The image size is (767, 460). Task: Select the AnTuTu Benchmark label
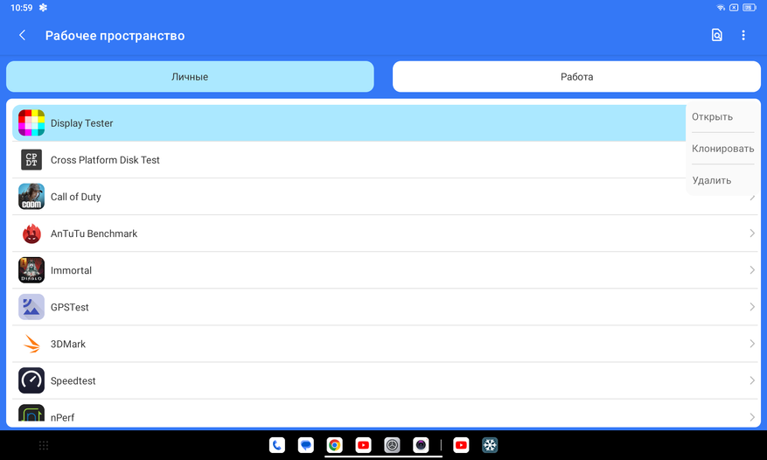pyautogui.click(x=94, y=233)
